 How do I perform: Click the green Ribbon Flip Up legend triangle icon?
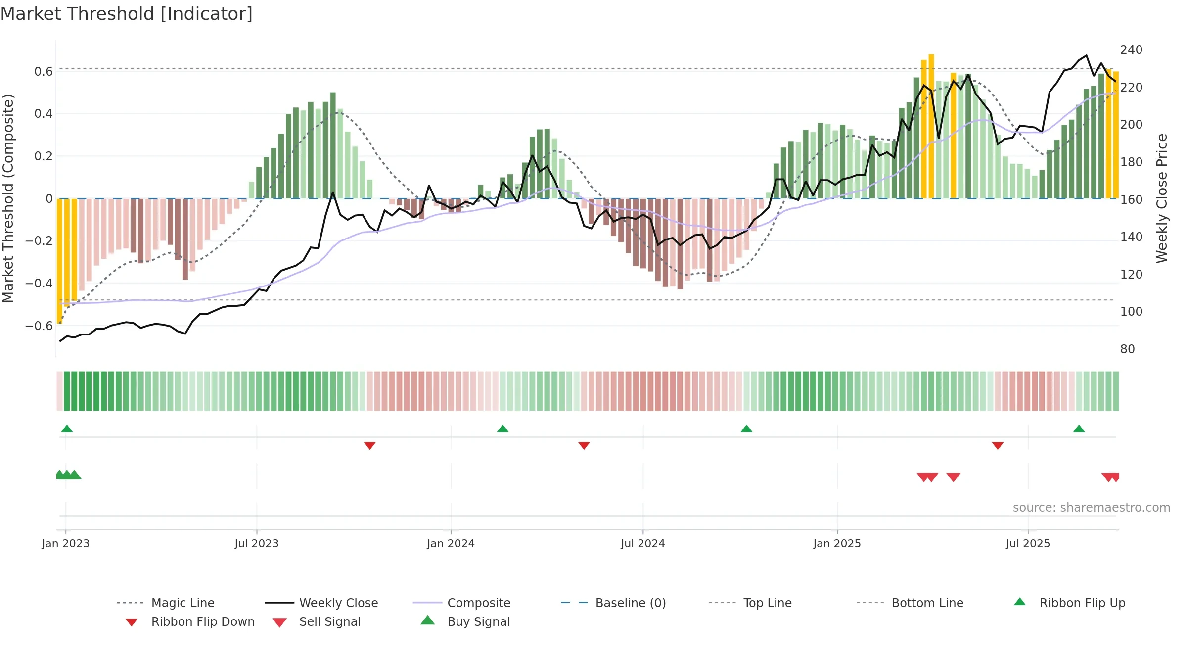[x=1020, y=602]
